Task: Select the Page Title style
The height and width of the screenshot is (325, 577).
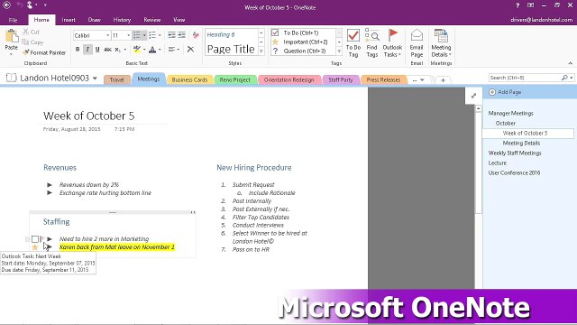Action: pyautogui.click(x=231, y=49)
